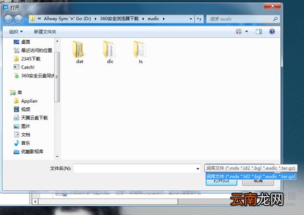Select the 图片 library
The width and height of the screenshot is (304, 215).
[22, 126]
